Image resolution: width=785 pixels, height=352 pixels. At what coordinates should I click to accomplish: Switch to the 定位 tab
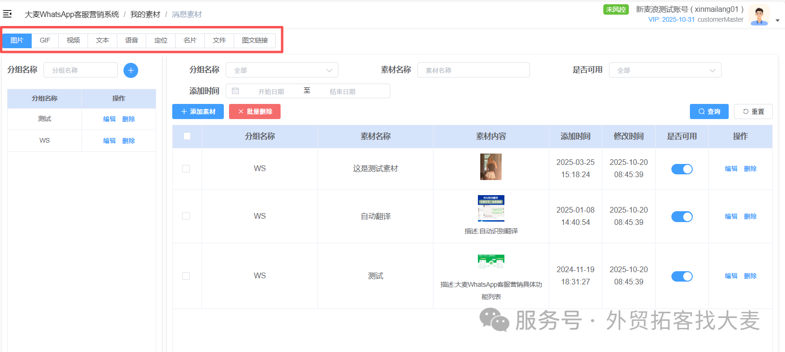(161, 41)
